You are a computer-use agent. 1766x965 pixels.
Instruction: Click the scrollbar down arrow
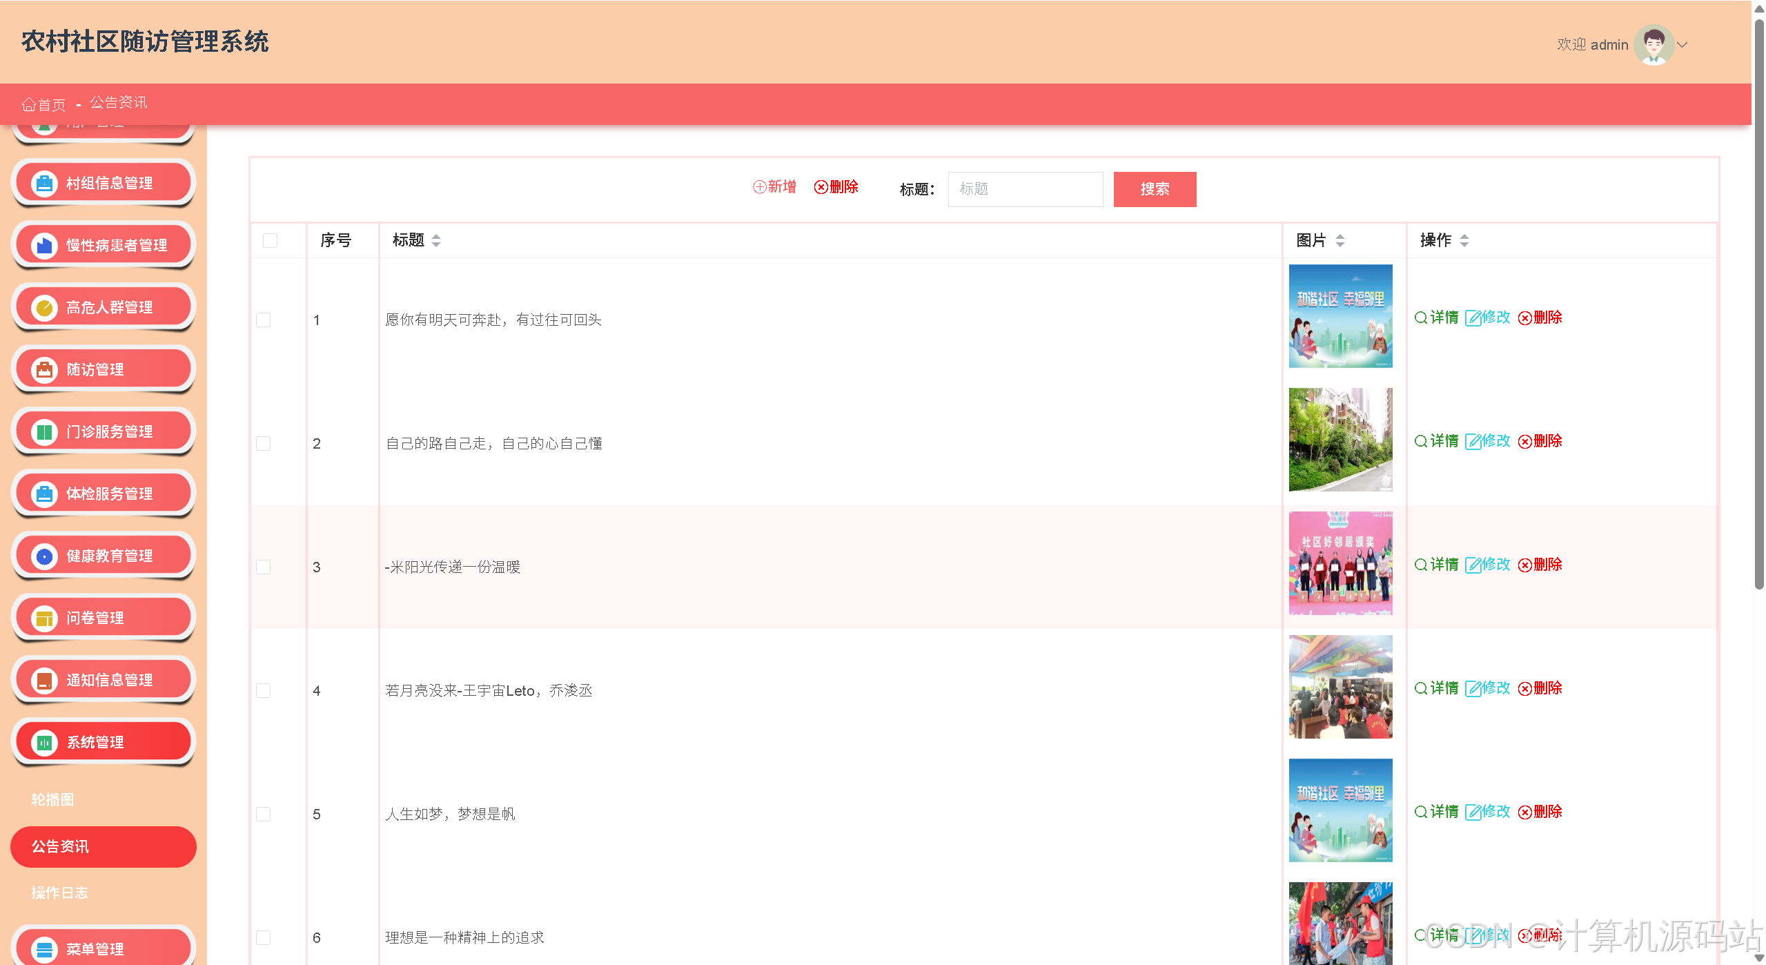point(1759,958)
